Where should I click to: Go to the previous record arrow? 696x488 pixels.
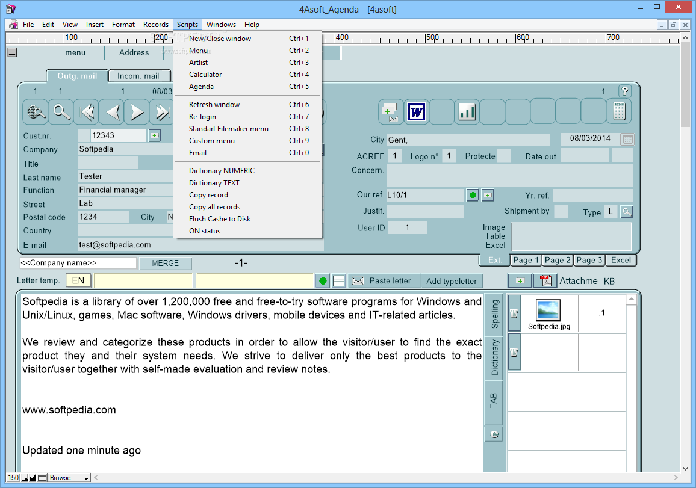[x=112, y=112]
